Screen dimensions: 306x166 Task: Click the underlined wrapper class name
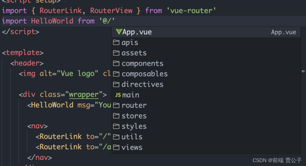(x=84, y=95)
